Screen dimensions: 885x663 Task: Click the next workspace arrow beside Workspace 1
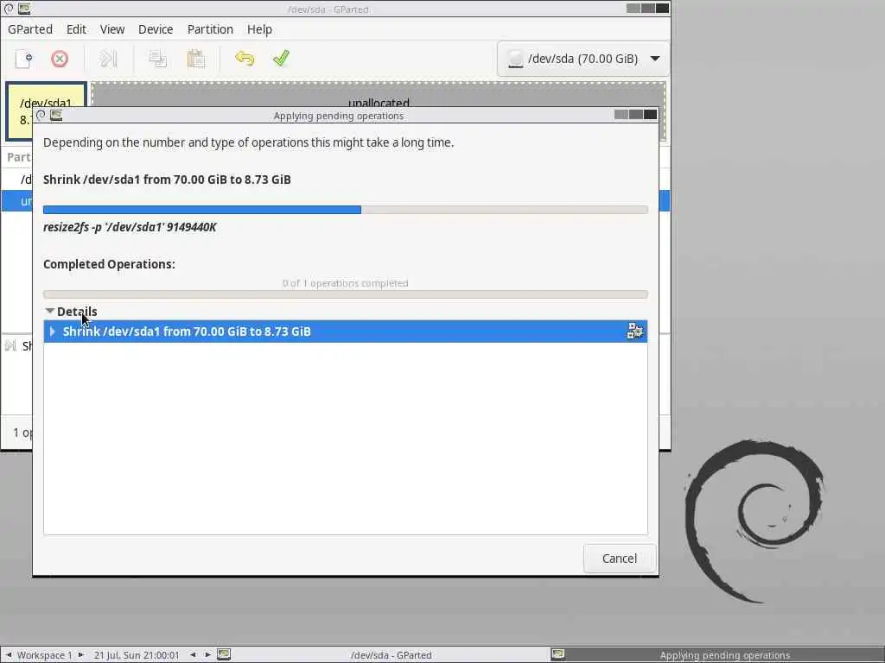80,654
